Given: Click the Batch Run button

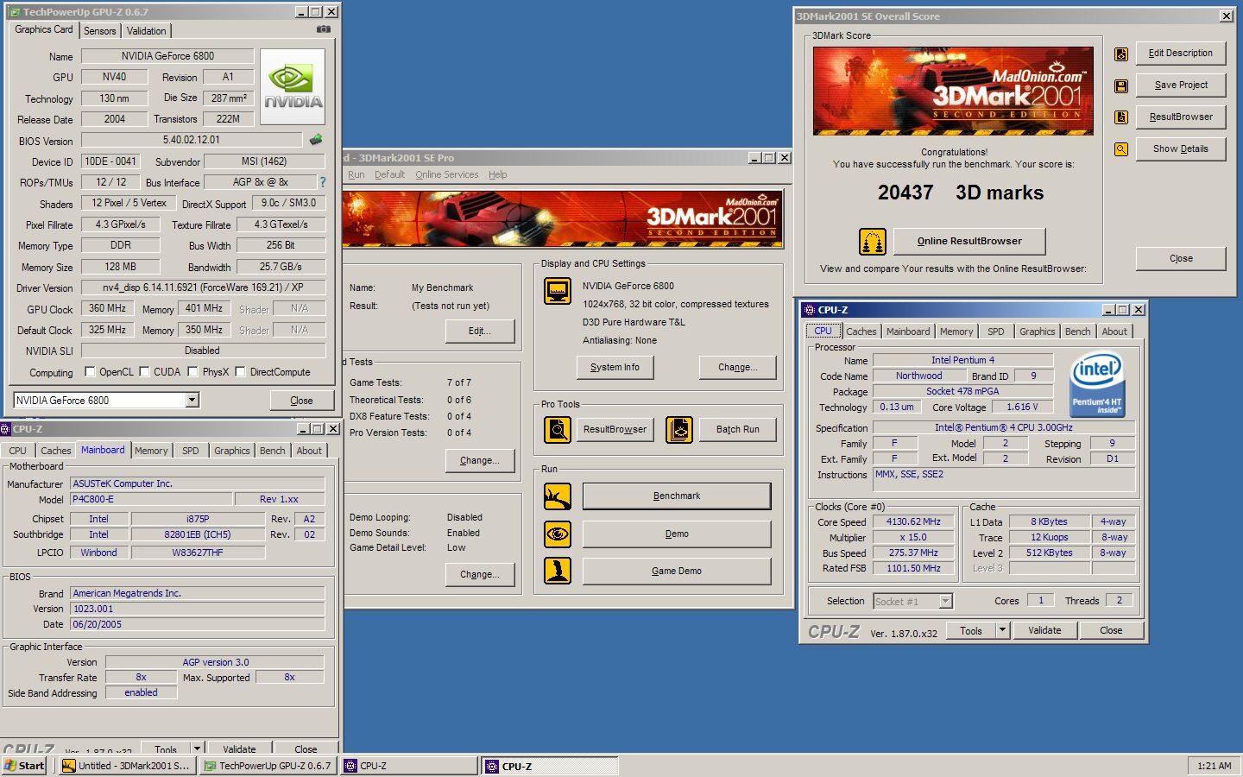Looking at the screenshot, I should tap(738, 430).
